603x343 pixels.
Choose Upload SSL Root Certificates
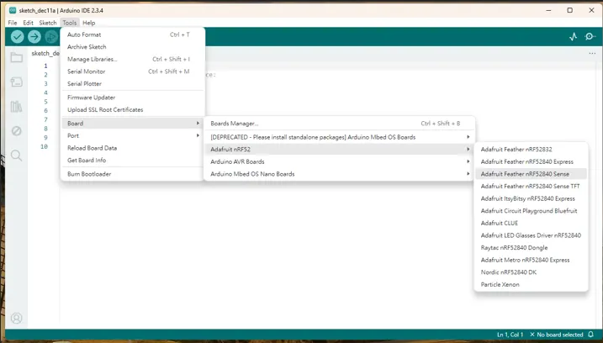(x=132, y=110)
